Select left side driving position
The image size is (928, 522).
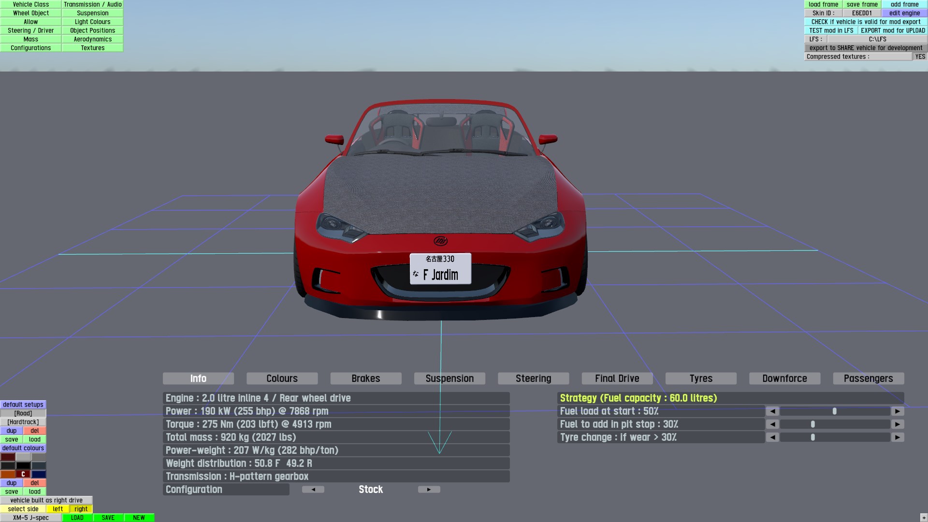click(58, 509)
